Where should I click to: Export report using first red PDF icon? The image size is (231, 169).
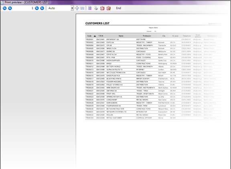(102, 8)
